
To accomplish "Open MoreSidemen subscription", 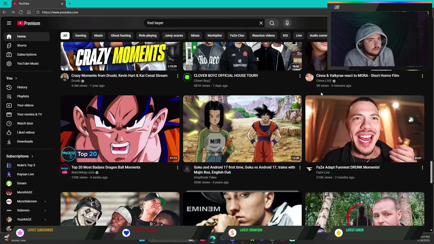I will pyautogui.click(x=27, y=201).
